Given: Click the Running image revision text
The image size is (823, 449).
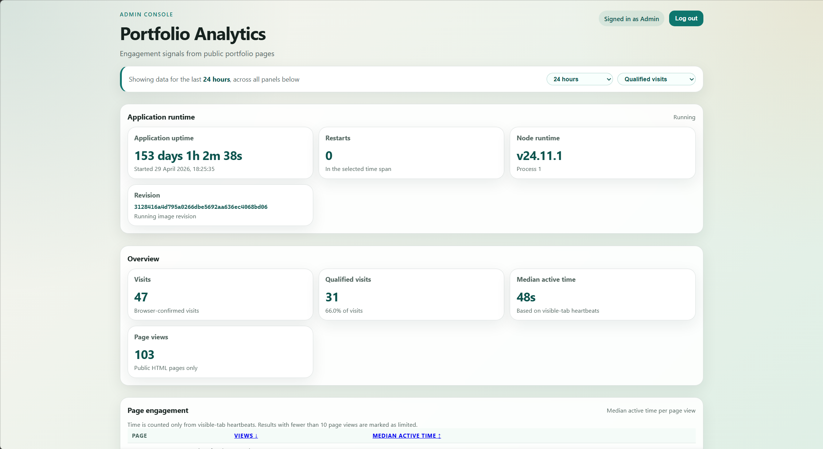Looking at the screenshot, I should pyautogui.click(x=165, y=216).
